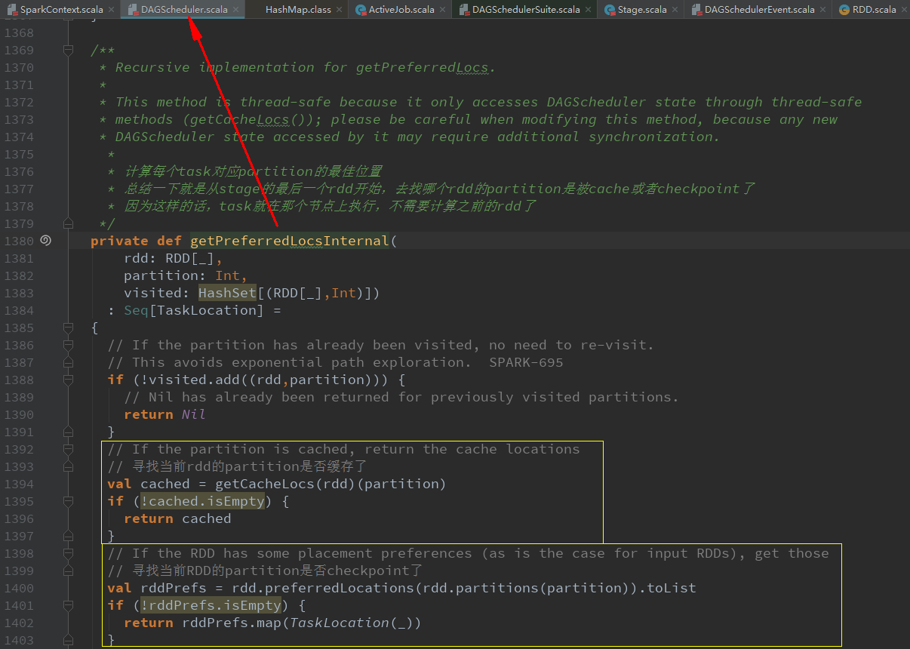
Task: Collapse the doc comment fold at line 1369
Action: point(69,50)
